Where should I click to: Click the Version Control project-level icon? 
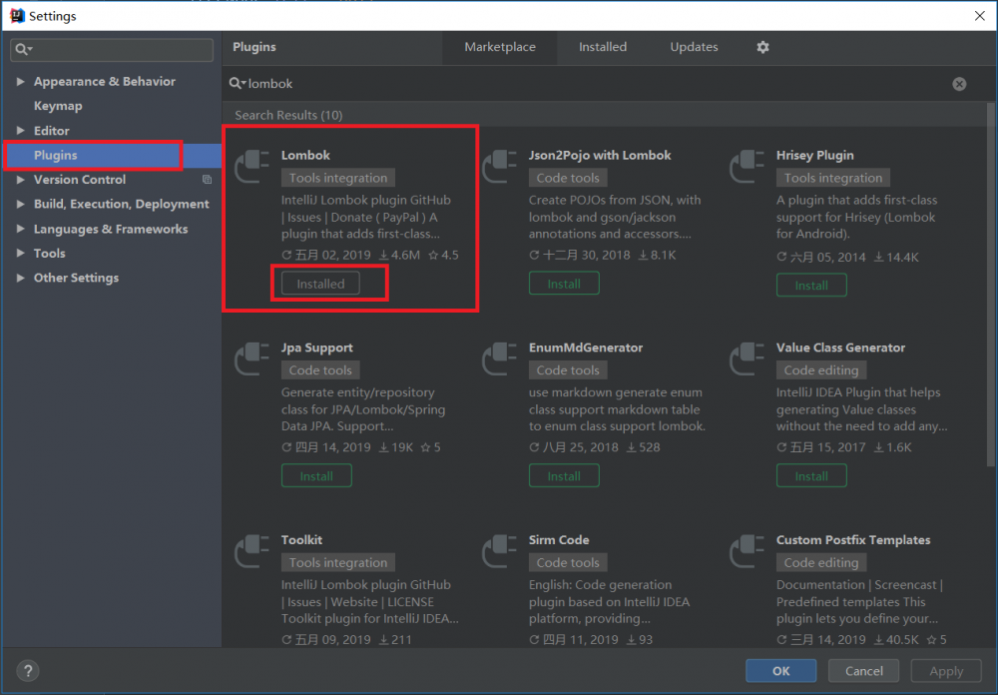click(207, 180)
